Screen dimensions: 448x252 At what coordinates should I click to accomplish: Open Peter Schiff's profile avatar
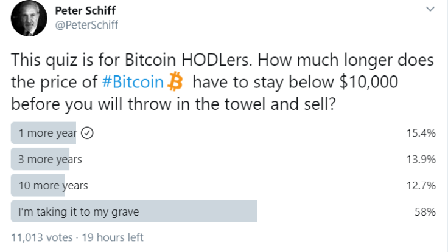29,18
